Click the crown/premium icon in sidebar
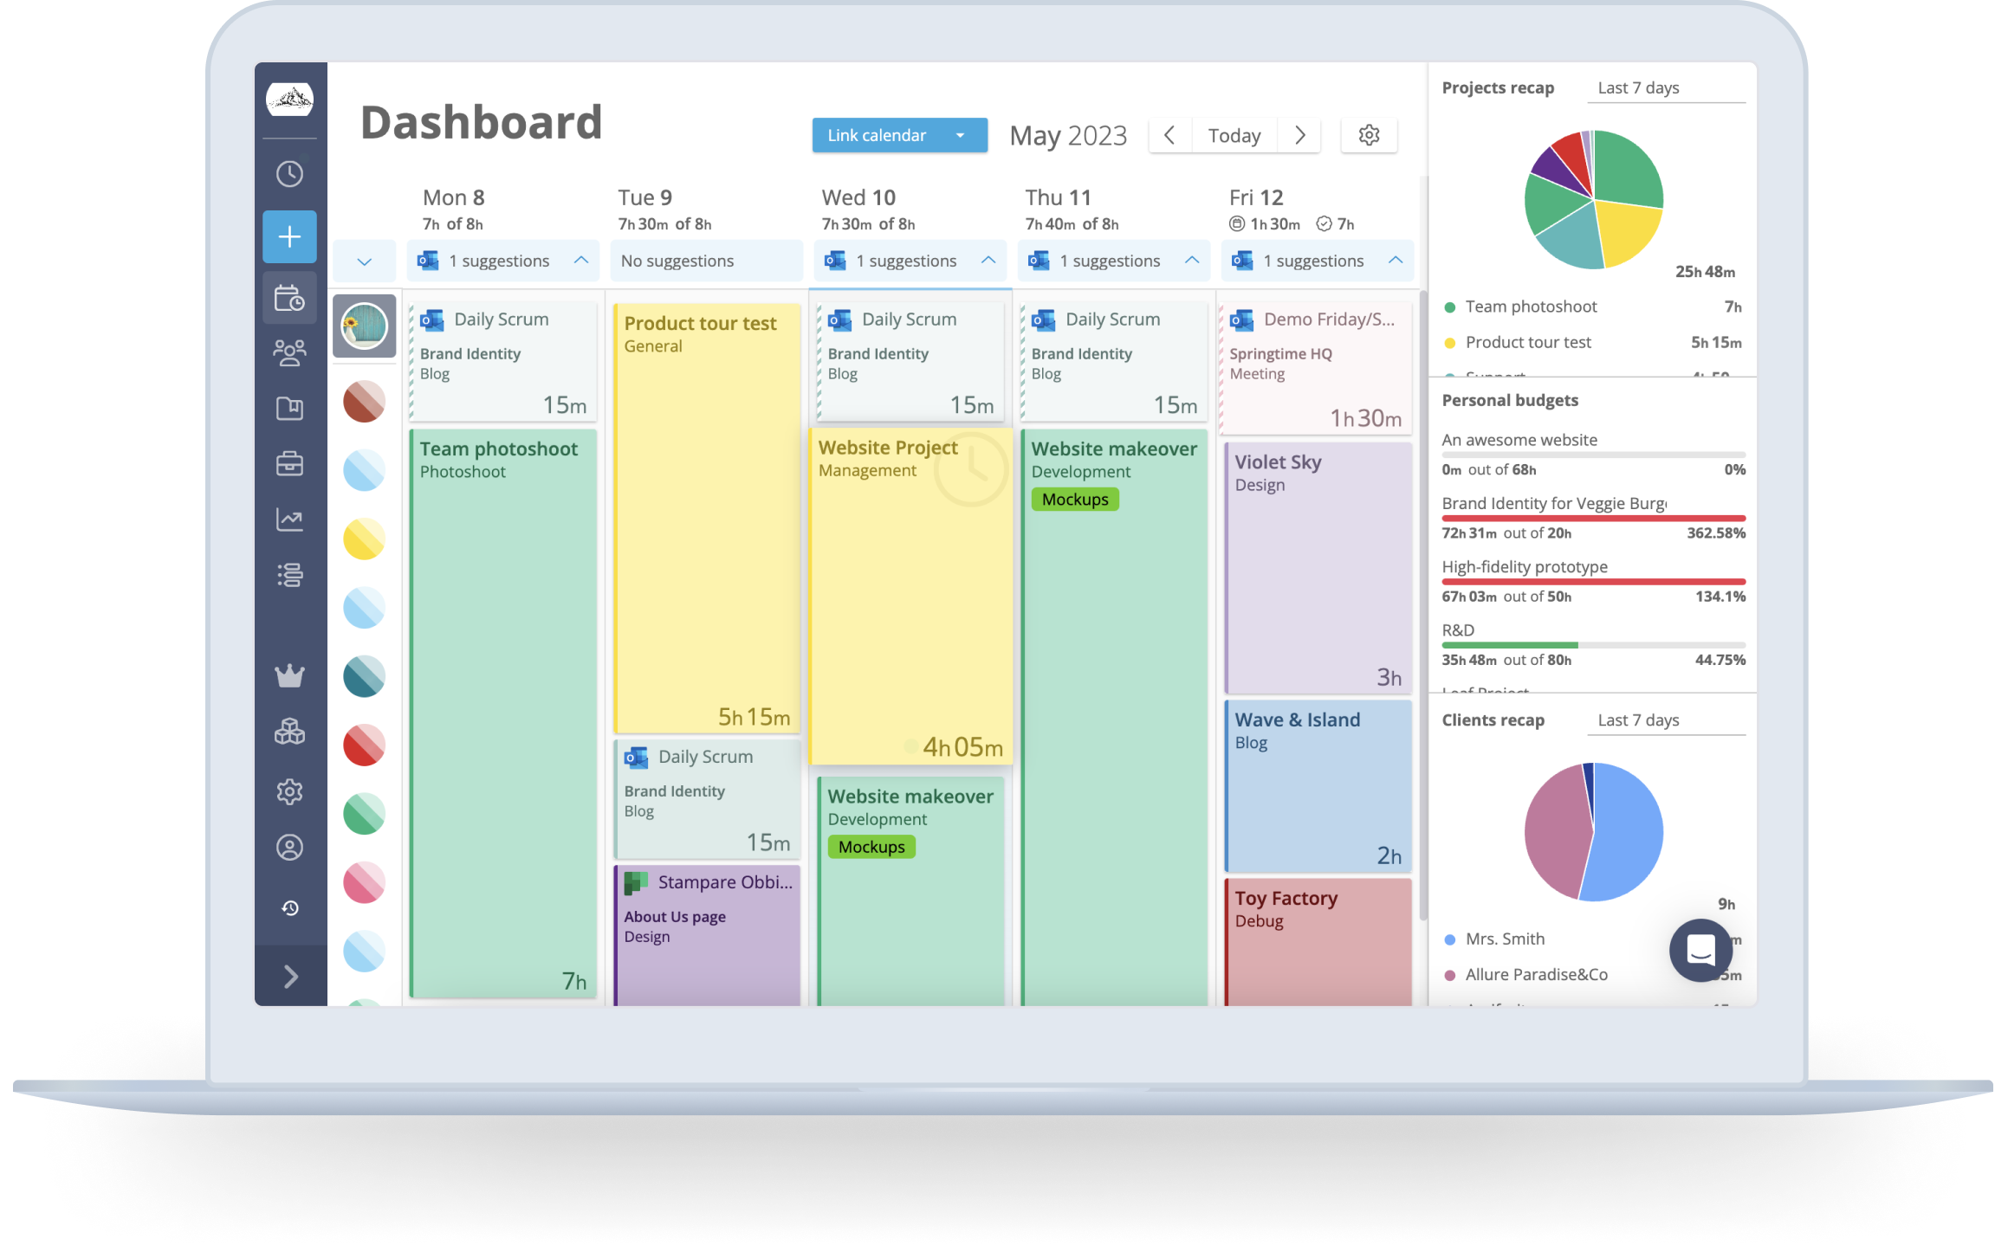The width and height of the screenshot is (2008, 1252). [290, 669]
